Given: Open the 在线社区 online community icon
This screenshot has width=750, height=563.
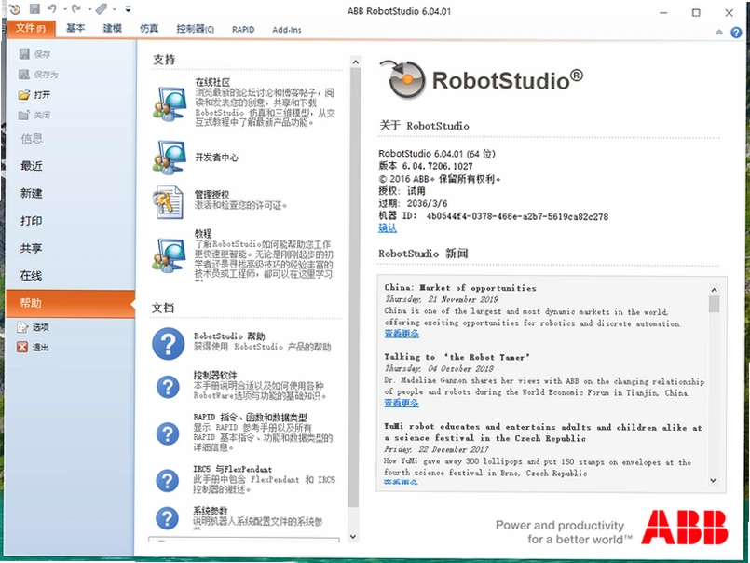Looking at the screenshot, I should point(170,103).
